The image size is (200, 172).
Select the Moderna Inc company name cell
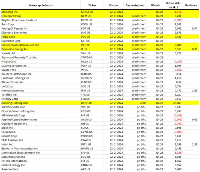pyautogui.click(x=10, y=12)
